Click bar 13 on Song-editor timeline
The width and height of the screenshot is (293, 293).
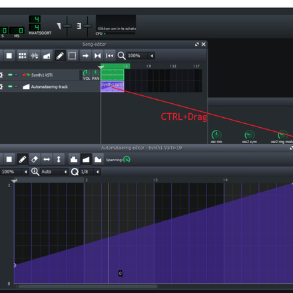173,66
